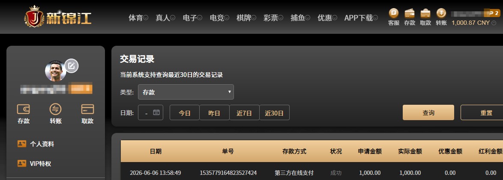Image resolution: width=503 pixels, height=180 pixels.
Task: Select the 近30日 date filter
Action: [274, 112]
